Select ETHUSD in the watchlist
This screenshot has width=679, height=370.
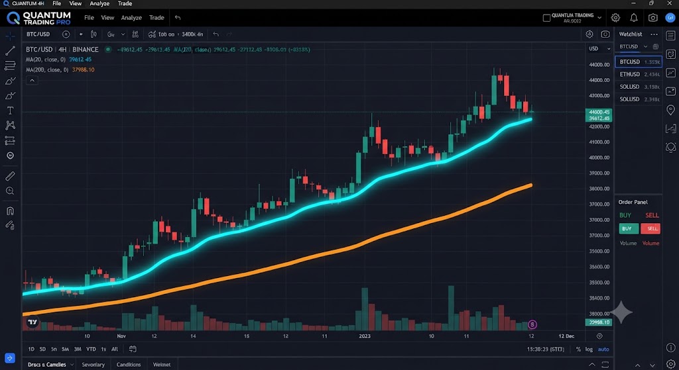point(639,74)
